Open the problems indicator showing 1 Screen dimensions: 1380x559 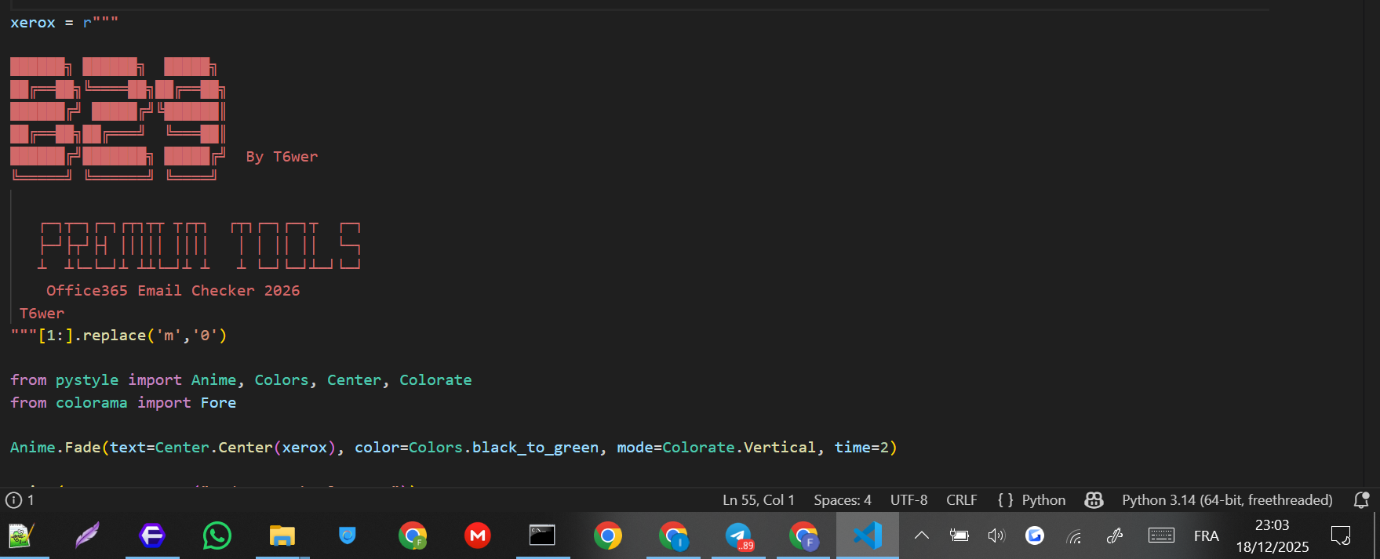[x=20, y=500]
